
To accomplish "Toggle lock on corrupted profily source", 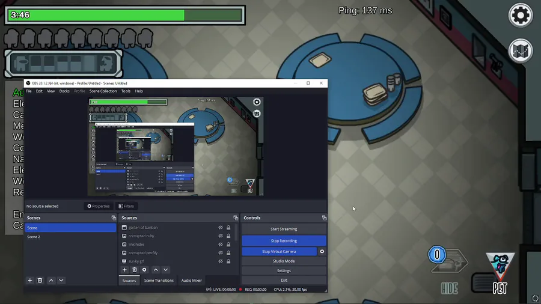I will tap(228, 253).
